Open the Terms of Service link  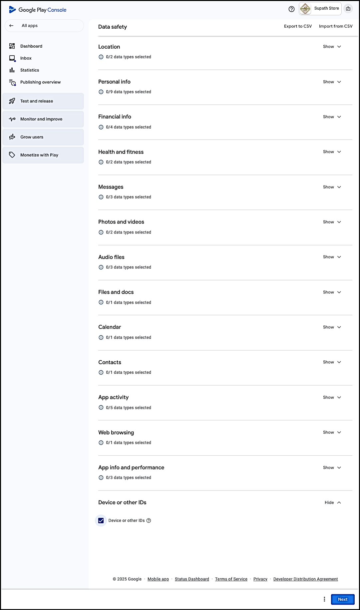pos(231,579)
